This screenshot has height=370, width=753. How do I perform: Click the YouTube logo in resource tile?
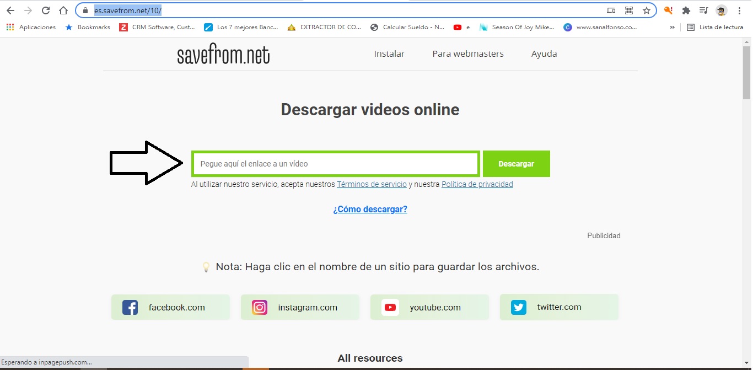pyautogui.click(x=390, y=307)
